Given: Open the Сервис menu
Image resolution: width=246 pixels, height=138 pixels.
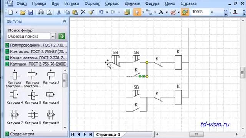Looking at the screenshot, I should [112, 3].
